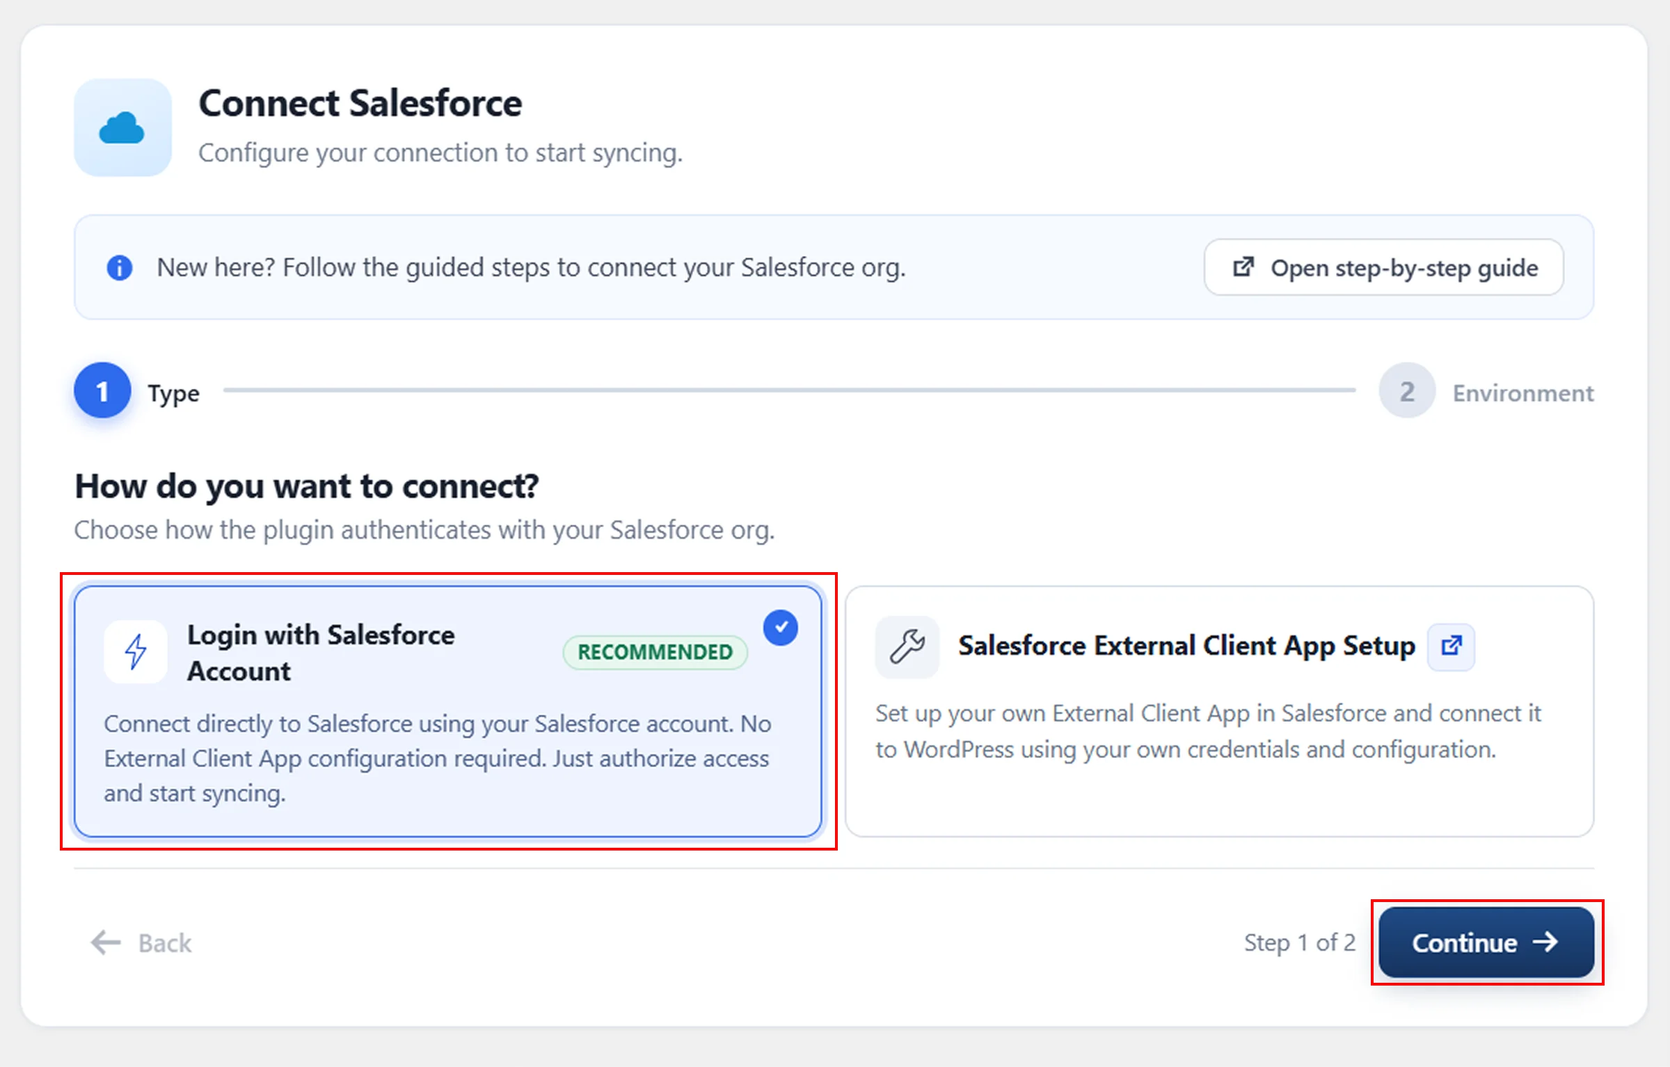Click 'Configure your connection to start syncing.' text
Screen dimensions: 1670x1067
click(x=440, y=152)
